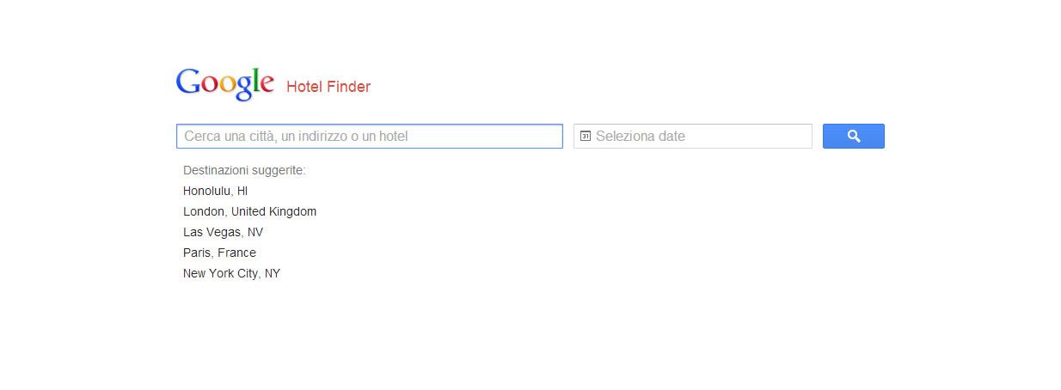Click 'United Kingdom' in the London suggestion
This screenshot has height=390, width=1061.
[x=273, y=211]
